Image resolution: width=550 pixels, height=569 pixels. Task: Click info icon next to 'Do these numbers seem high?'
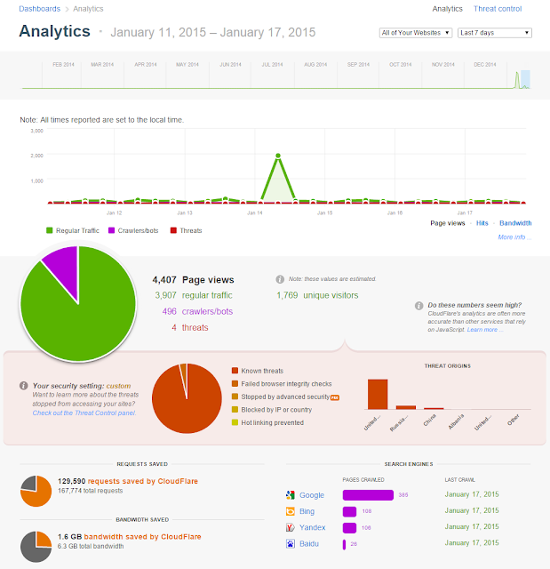coord(418,306)
